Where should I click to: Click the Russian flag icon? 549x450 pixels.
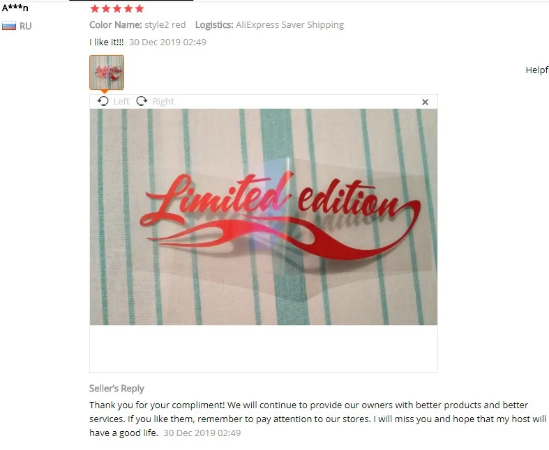tap(9, 26)
